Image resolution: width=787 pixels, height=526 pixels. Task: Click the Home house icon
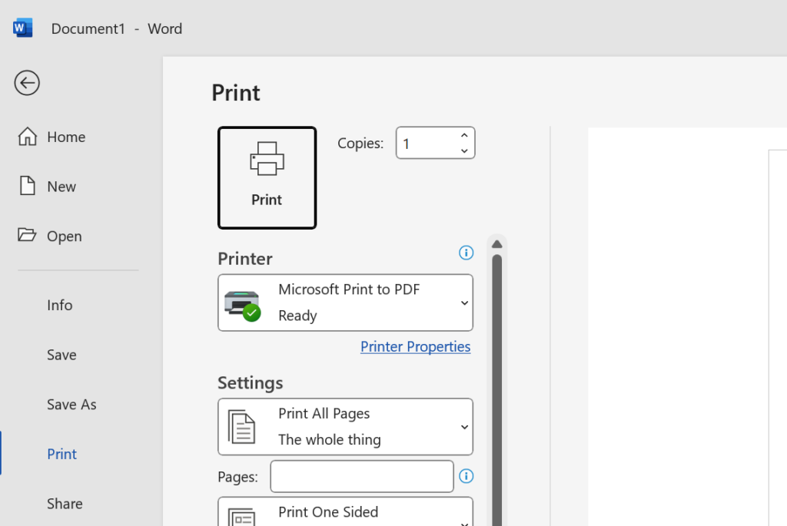coord(28,137)
